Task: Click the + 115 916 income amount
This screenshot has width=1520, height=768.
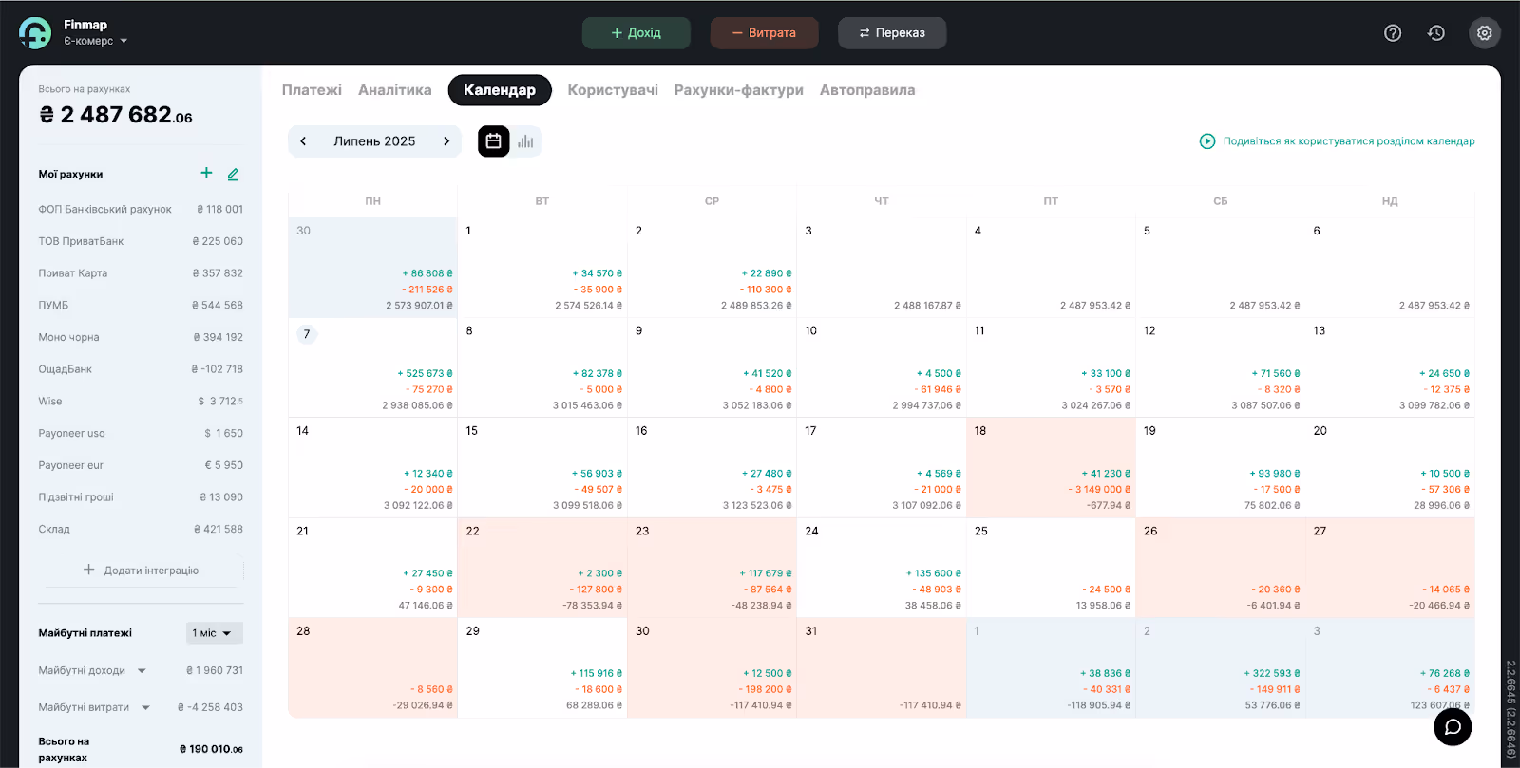Action: [597, 673]
